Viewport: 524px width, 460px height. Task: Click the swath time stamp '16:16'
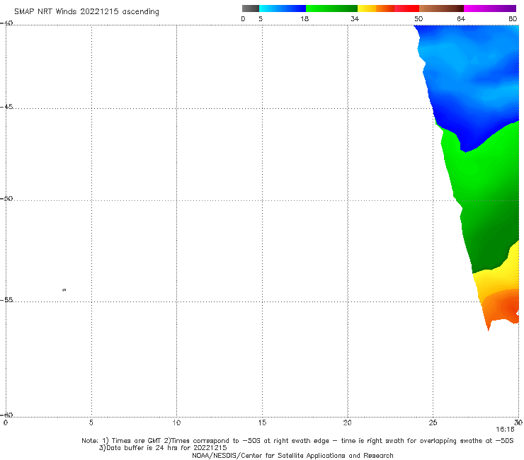tap(506, 430)
